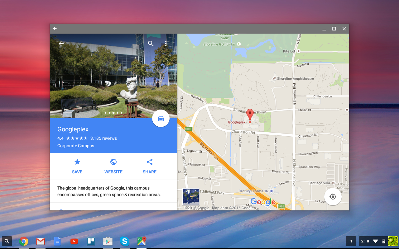Launch Skype from the shelf
Viewport: 399px width, 249px height.
125,241
